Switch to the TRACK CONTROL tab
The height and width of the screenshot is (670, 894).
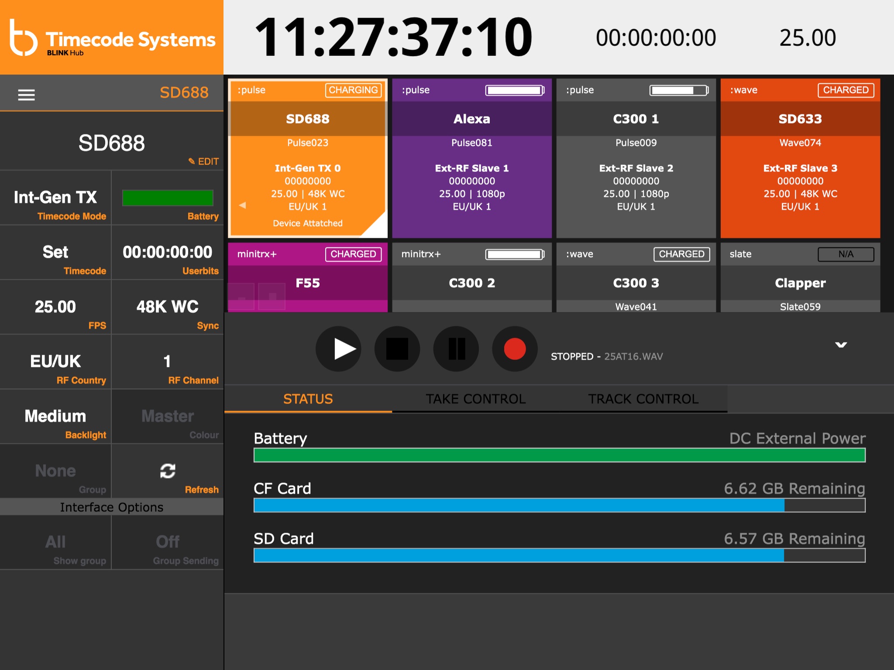coord(643,399)
